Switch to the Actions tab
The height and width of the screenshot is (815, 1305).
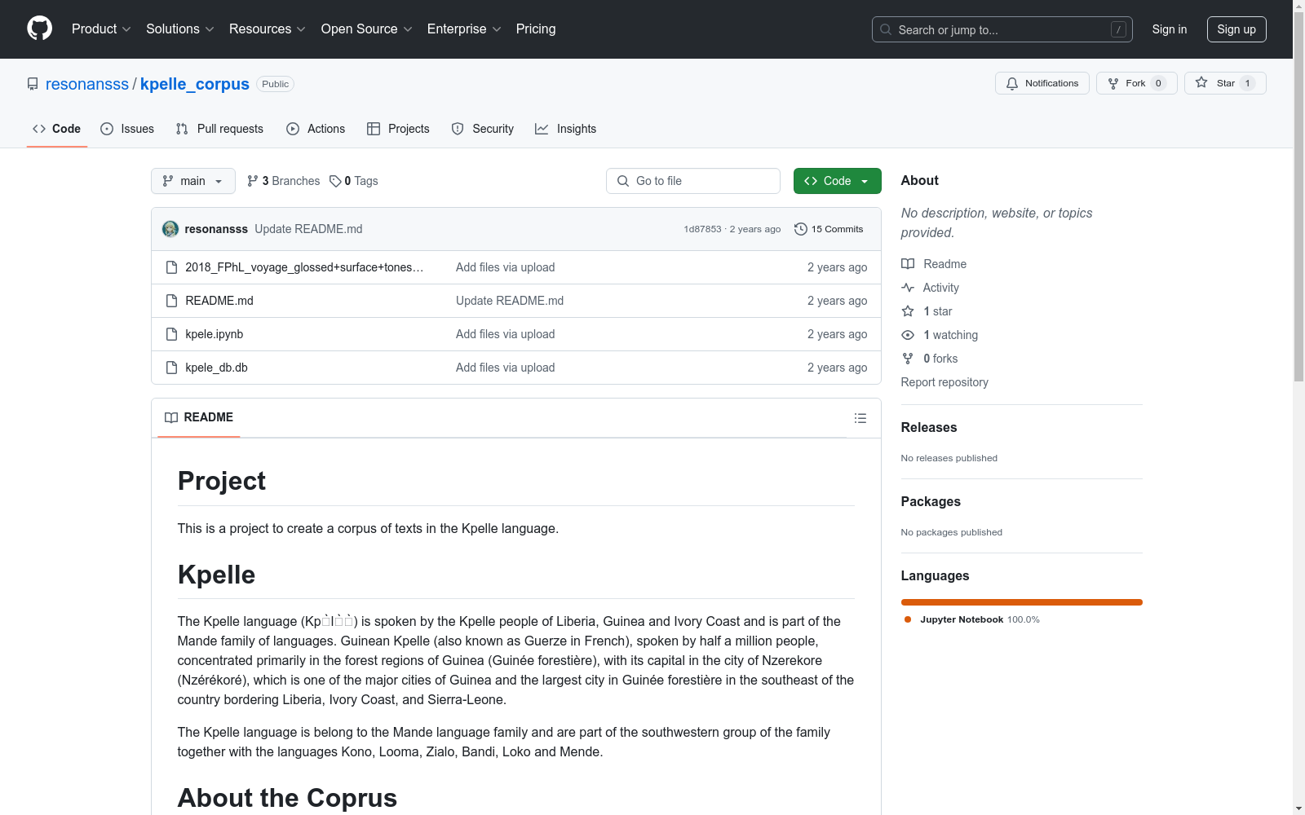(x=316, y=129)
